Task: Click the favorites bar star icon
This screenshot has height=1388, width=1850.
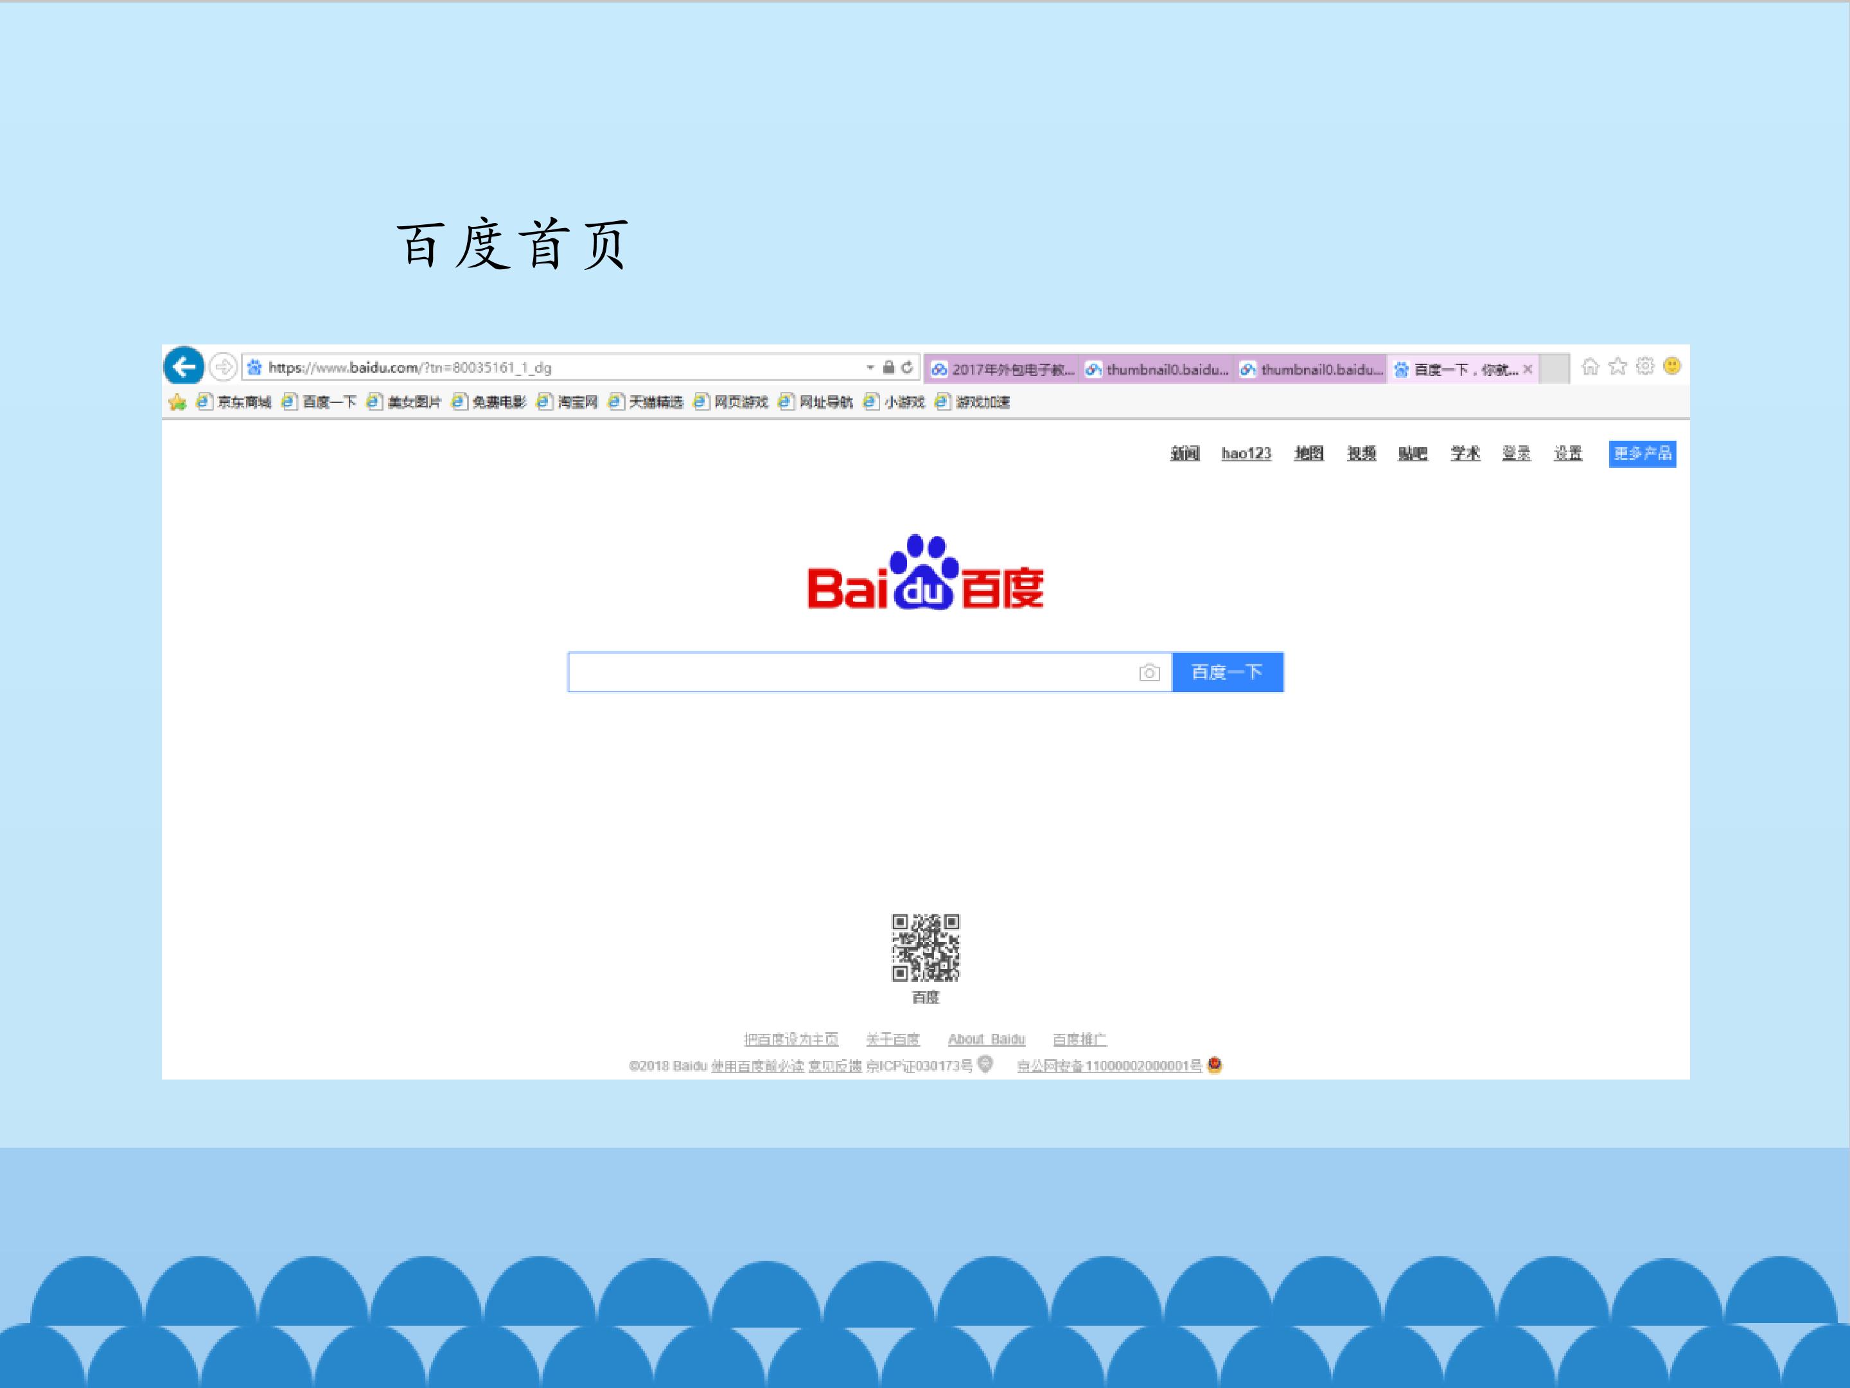Action: [x=177, y=402]
